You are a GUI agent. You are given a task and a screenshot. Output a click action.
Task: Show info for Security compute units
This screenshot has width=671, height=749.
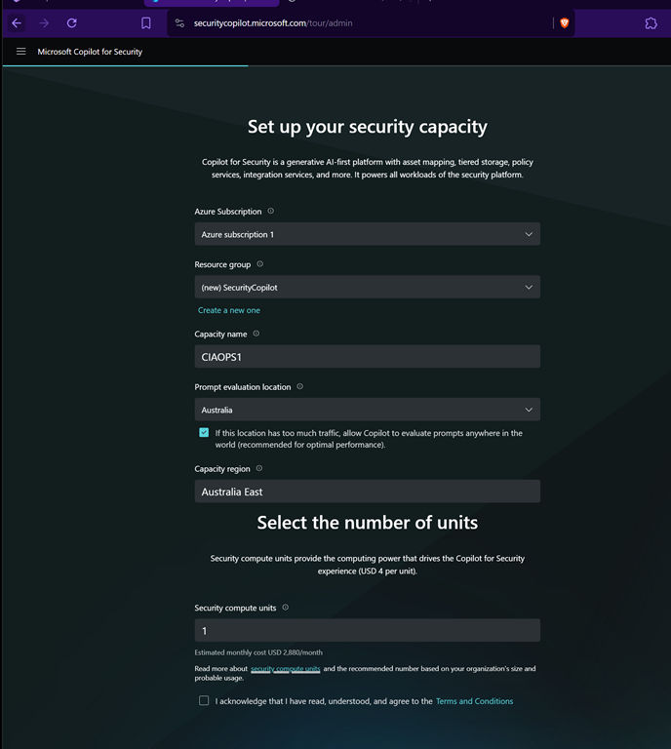(x=285, y=608)
